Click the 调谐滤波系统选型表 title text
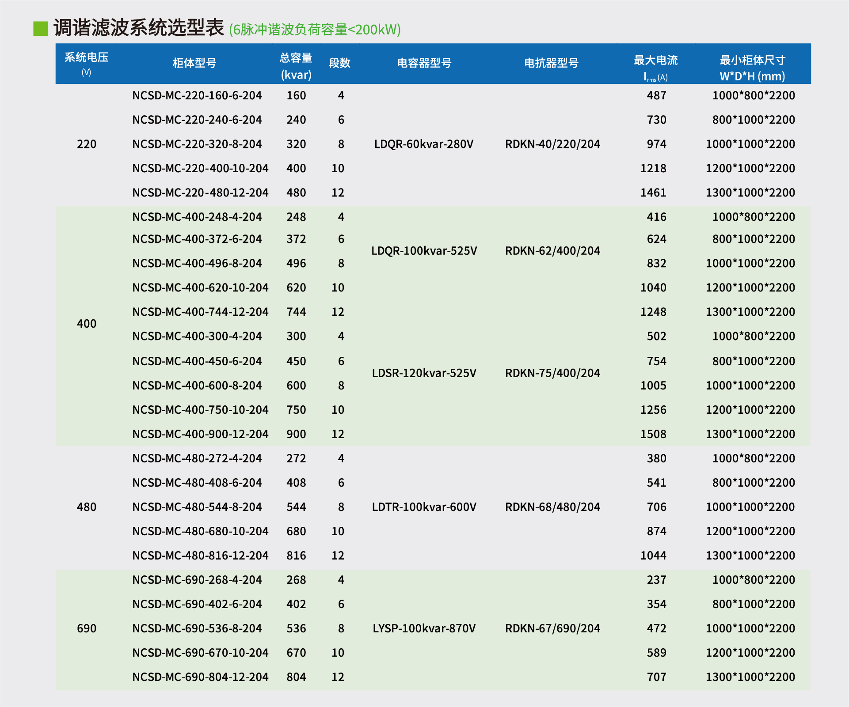This screenshot has width=849, height=707. pos(139,28)
